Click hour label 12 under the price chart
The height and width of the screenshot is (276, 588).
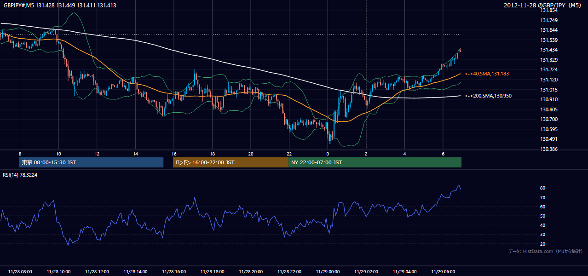point(97,154)
